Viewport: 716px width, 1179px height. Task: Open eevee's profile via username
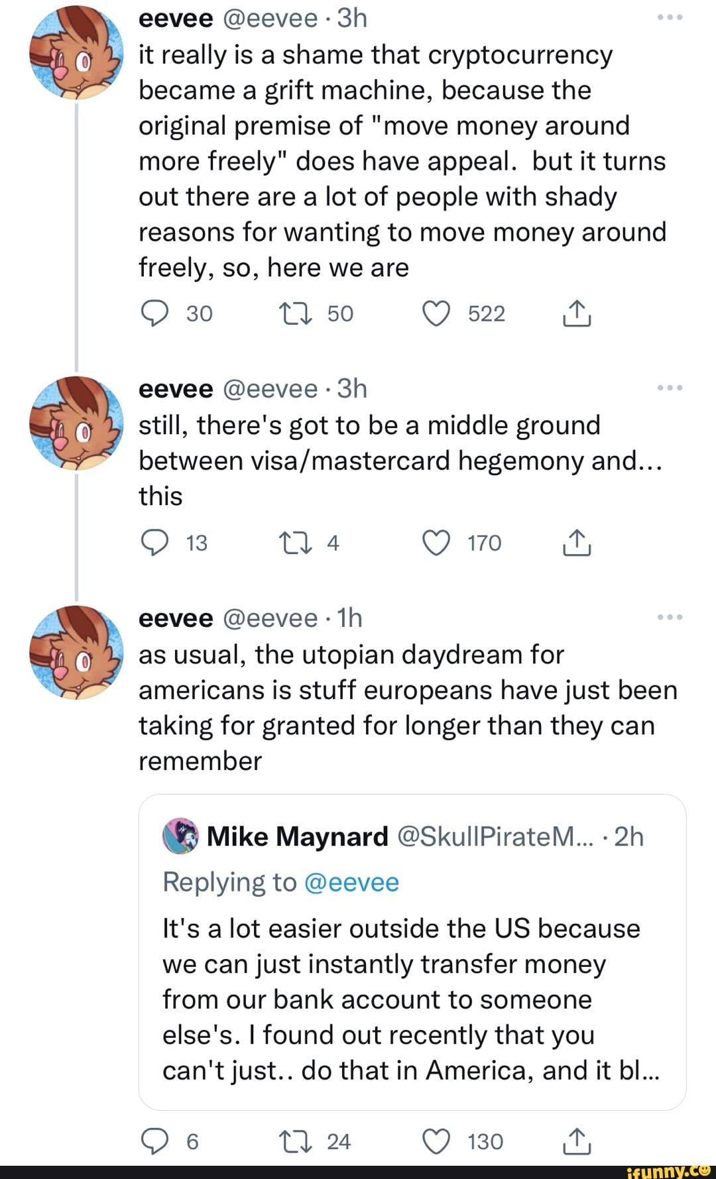pyautogui.click(x=268, y=19)
